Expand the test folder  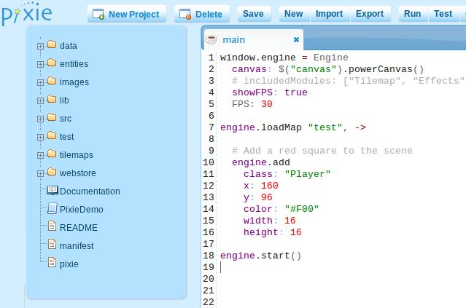[x=40, y=137]
